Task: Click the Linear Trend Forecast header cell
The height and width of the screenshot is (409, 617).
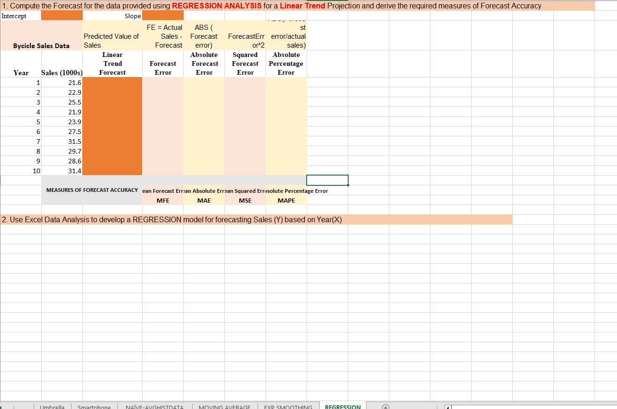Action: [x=112, y=63]
